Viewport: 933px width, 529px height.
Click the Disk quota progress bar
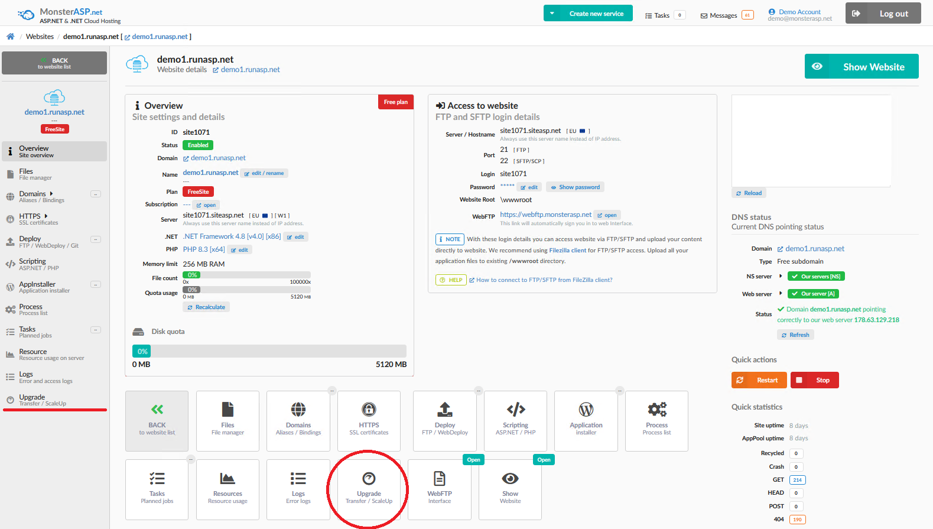click(269, 351)
